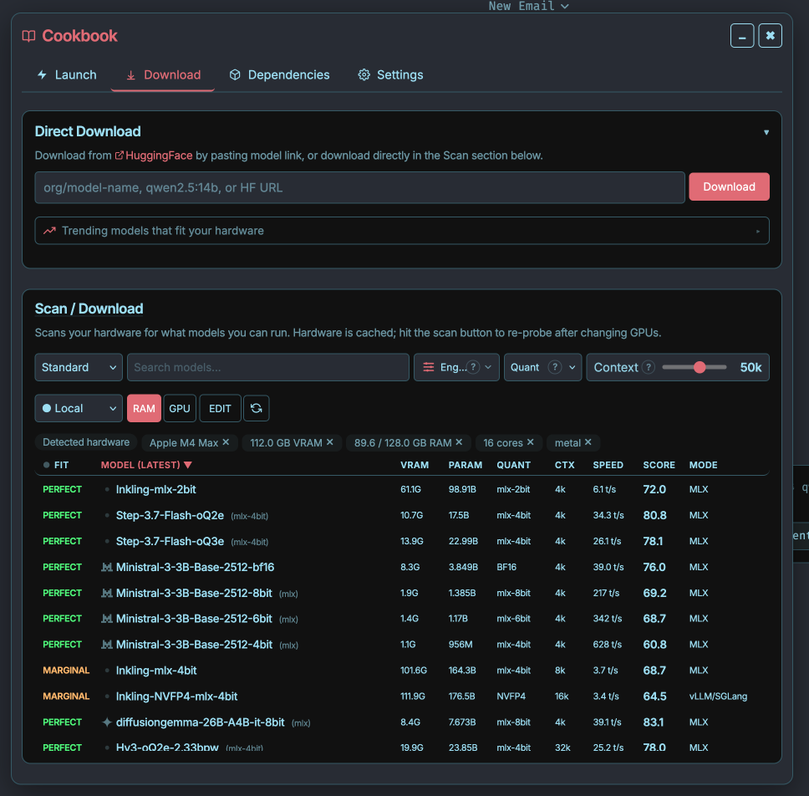Image resolution: width=809 pixels, height=796 pixels.
Task: Sort by MODEL (LATEST) column
Action: click(146, 465)
